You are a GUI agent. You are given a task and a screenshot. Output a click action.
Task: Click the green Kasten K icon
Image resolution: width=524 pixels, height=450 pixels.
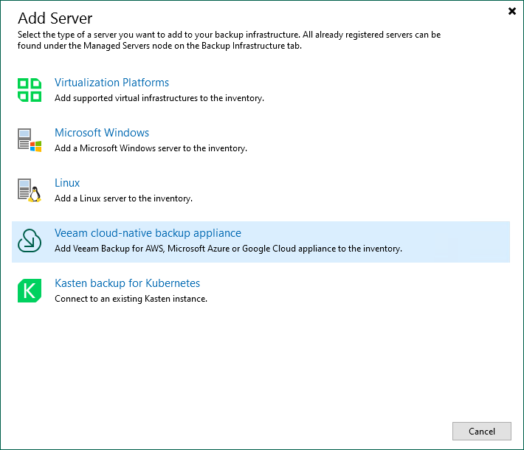pos(30,291)
